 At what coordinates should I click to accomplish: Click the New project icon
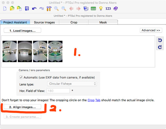tap(5, 8)
